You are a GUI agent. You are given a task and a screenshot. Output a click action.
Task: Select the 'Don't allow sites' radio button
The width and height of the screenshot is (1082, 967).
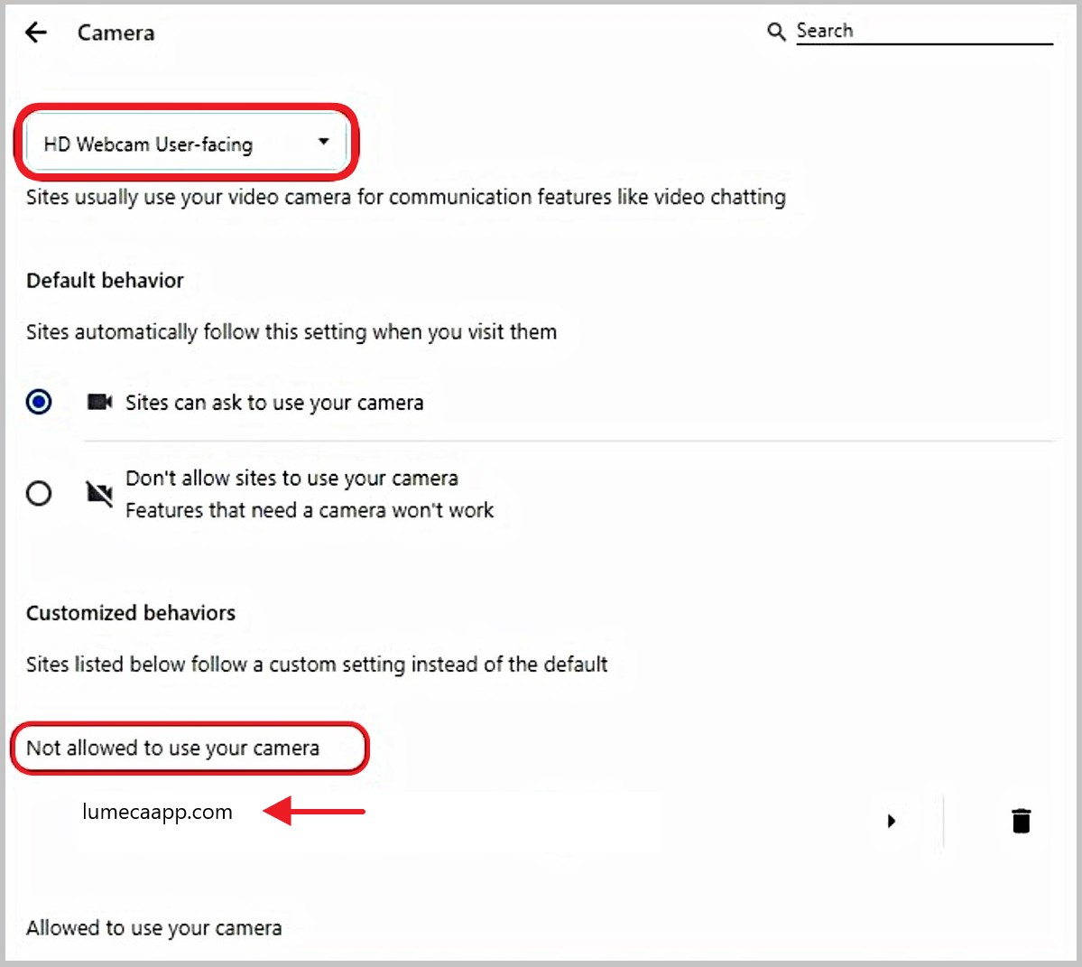(39, 494)
